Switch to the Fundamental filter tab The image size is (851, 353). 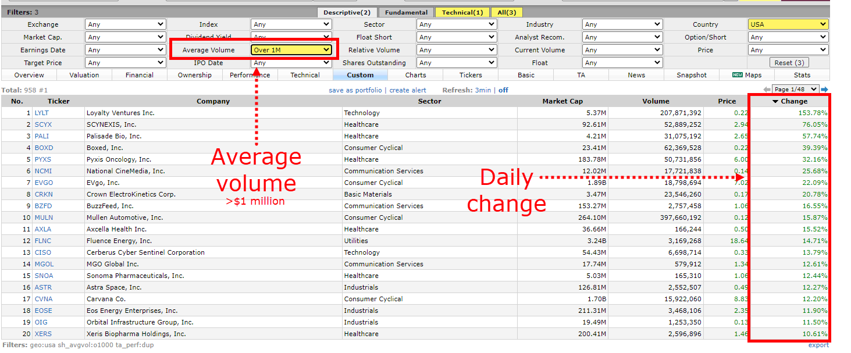point(406,12)
